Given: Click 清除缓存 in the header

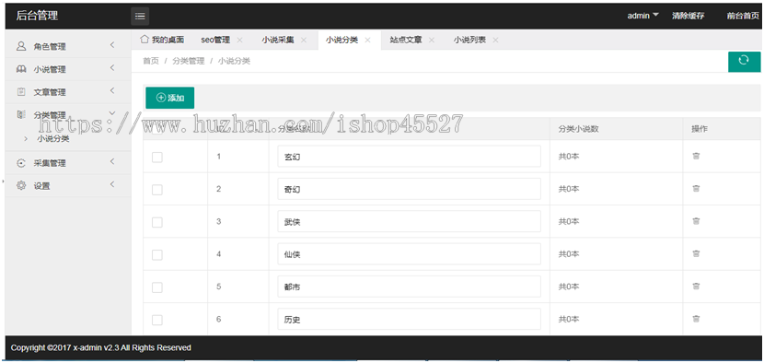Looking at the screenshot, I should click(x=688, y=16).
